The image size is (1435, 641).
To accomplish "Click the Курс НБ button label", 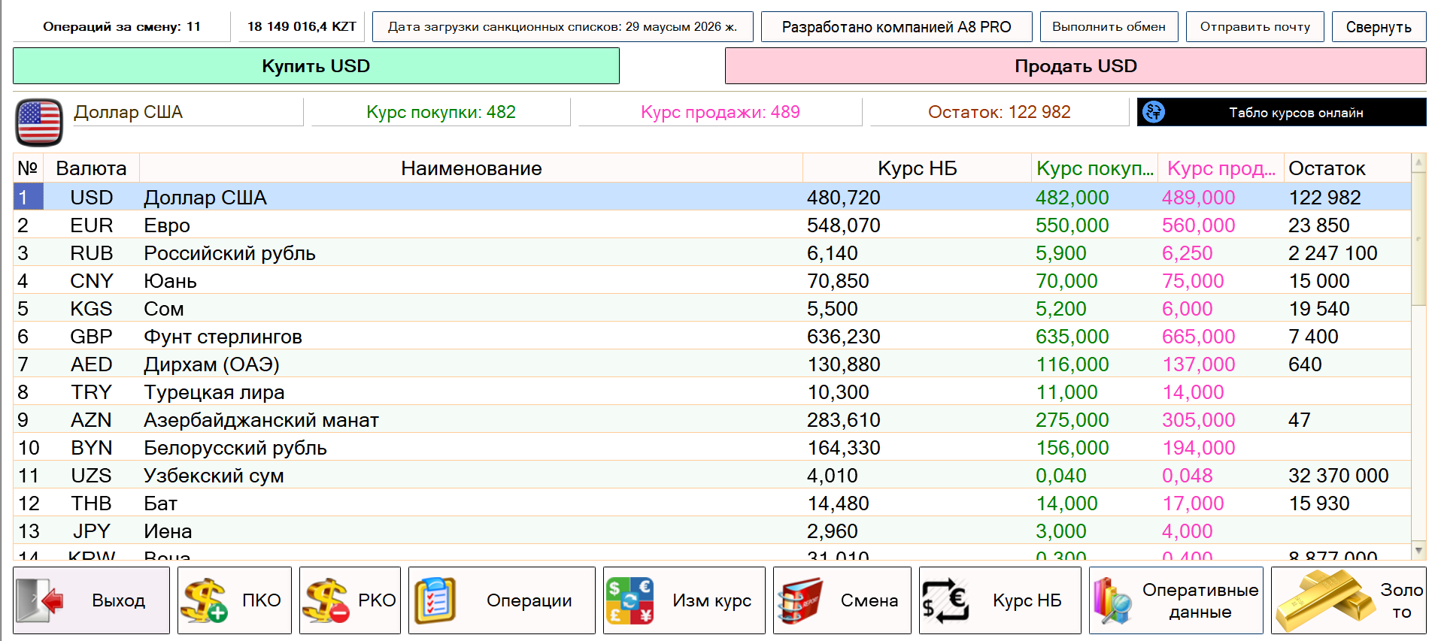I will click(x=1027, y=600).
